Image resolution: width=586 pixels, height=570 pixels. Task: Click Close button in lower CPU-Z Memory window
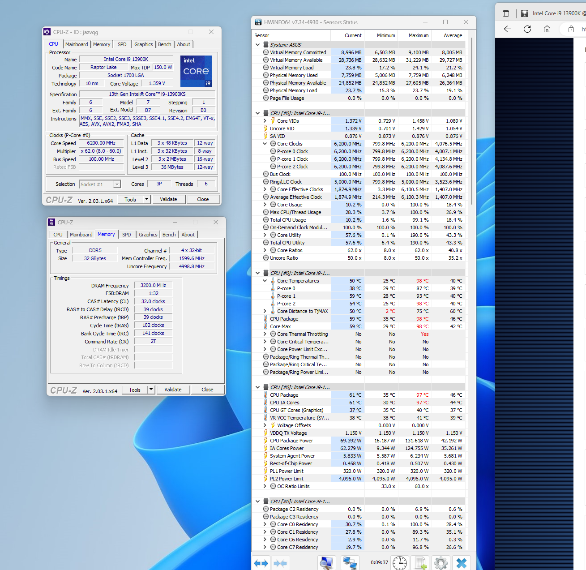(x=207, y=390)
